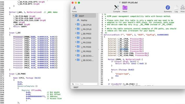Click Register (FFixedHW in background editor

32,90
